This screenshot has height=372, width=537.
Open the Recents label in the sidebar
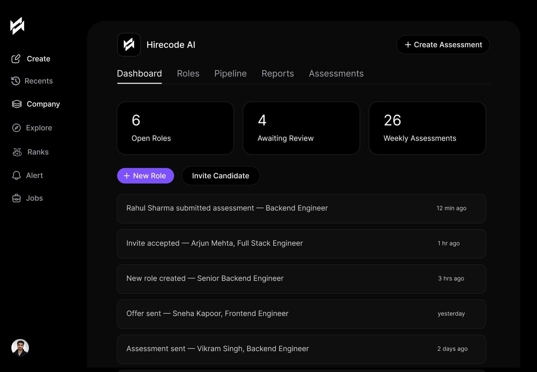point(38,81)
